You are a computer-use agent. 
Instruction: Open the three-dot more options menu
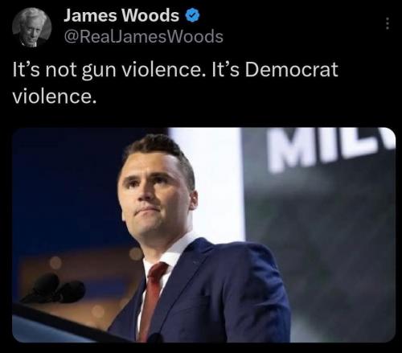pyautogui.click(x=387, y=23)
